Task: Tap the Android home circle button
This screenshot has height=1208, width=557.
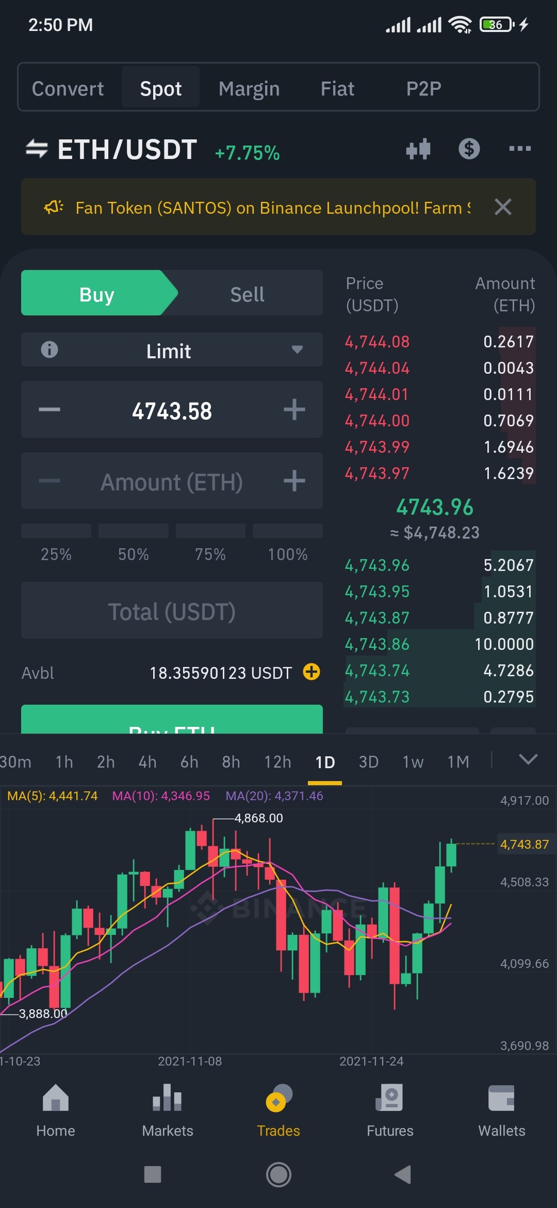Action: pyautogui.click(x=278, y=1174)
